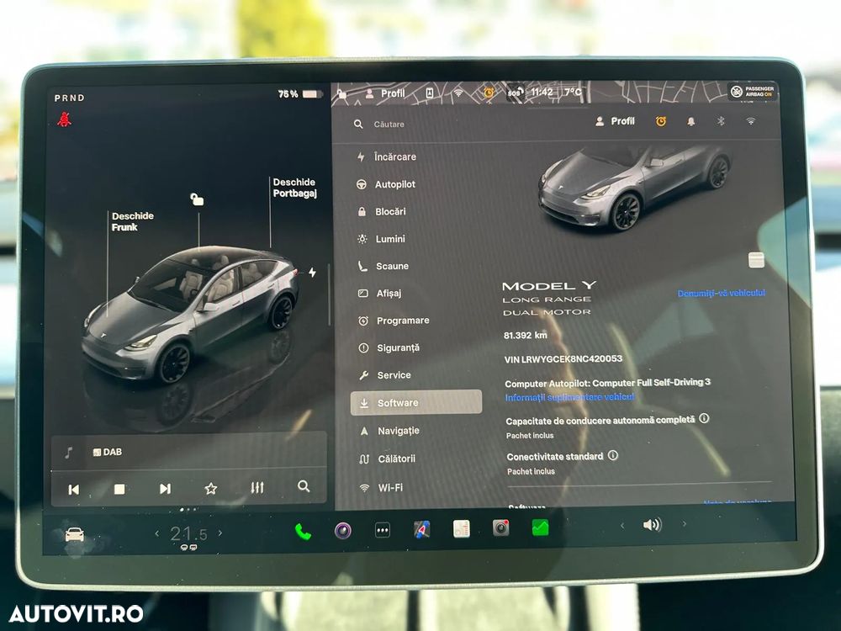Tap the speaker volume icon
The width and height of the screenshot is (841, 631).
click(653, 525)
